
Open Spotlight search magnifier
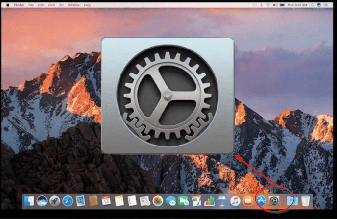click(313, 5)
